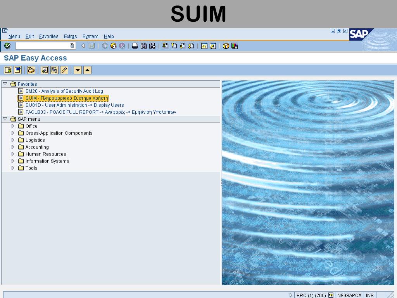Viewport: 397px width, 298px height.
Task: Click the Create New Session icon
Action: tap(204, 46)
